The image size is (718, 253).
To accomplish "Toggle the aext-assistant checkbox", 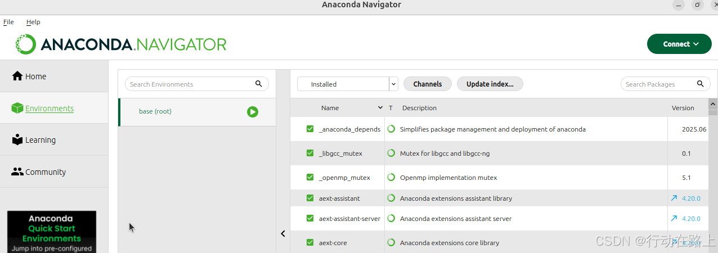I will coord(310,198).
